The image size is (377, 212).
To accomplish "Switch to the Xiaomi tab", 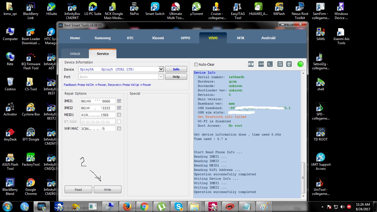I will (x=158, y=38).
